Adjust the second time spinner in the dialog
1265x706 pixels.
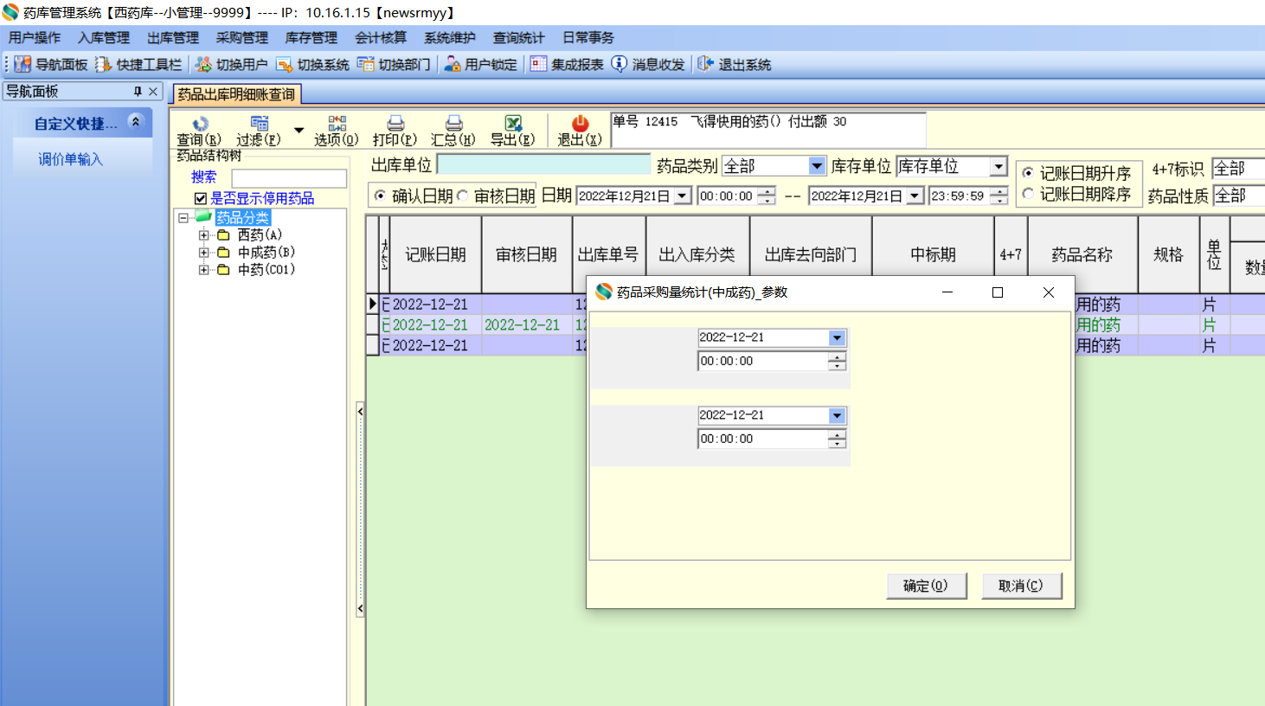pos(837,440)
